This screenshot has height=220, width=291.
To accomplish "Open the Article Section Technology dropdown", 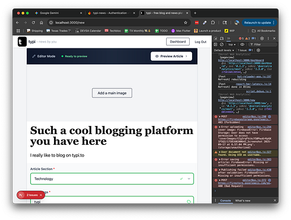I will [x=112, y=179].
